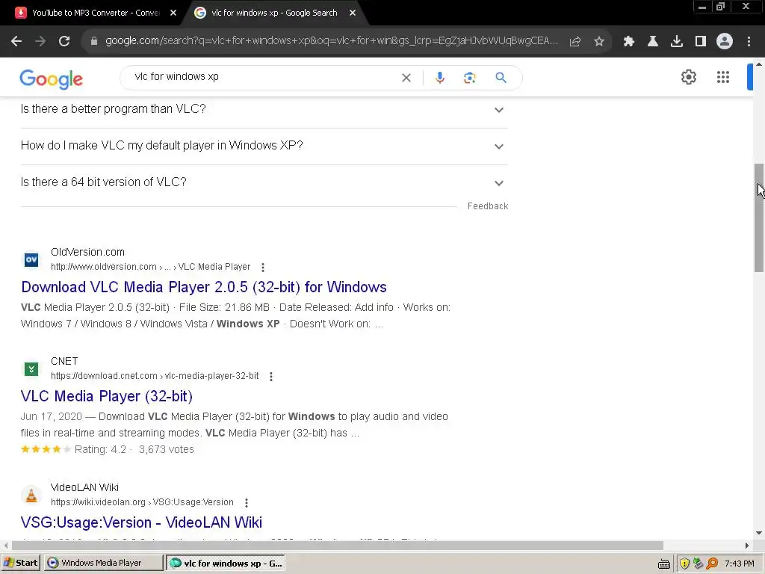Submit search with magnifier icon
The height and width of the screenshot is (574, 765).
[x=501, y=78]
